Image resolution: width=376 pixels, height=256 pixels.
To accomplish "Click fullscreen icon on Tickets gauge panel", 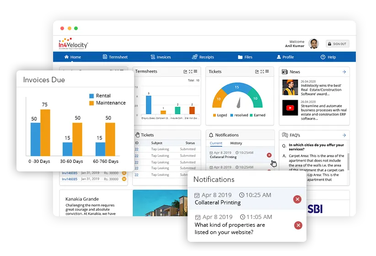I will tap(263, 72).
